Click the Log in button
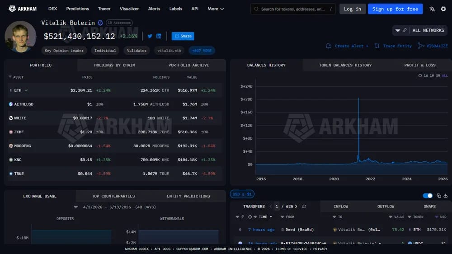The width and height of the screenshot is (452, 254). click(352, 9)
